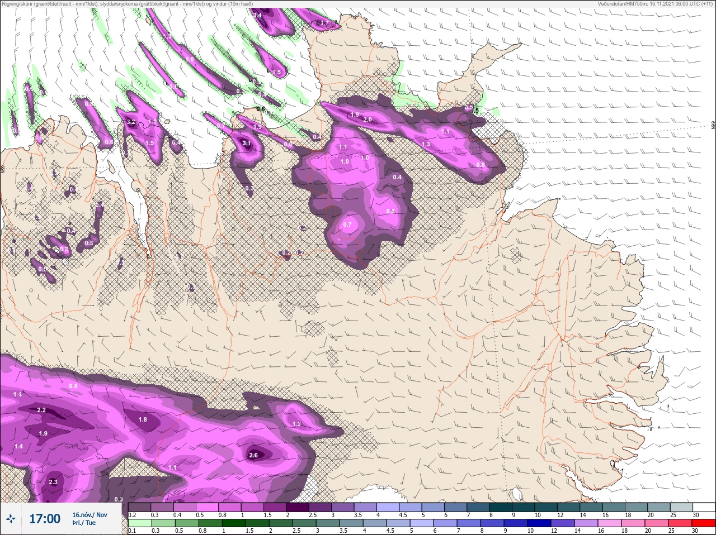The image size is (716, 535).
Task: Click the weekday text 'þri./ Tue'
Action: pyautogui.click(x=84, y=523)
